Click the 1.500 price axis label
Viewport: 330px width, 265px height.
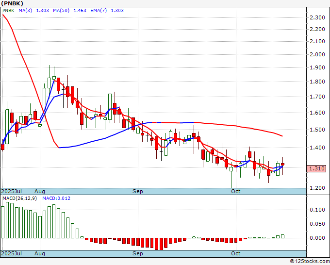tap(316, 130)
